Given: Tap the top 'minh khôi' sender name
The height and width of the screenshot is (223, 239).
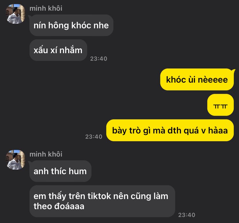Looking at the screenshot, I should point(46,8).
